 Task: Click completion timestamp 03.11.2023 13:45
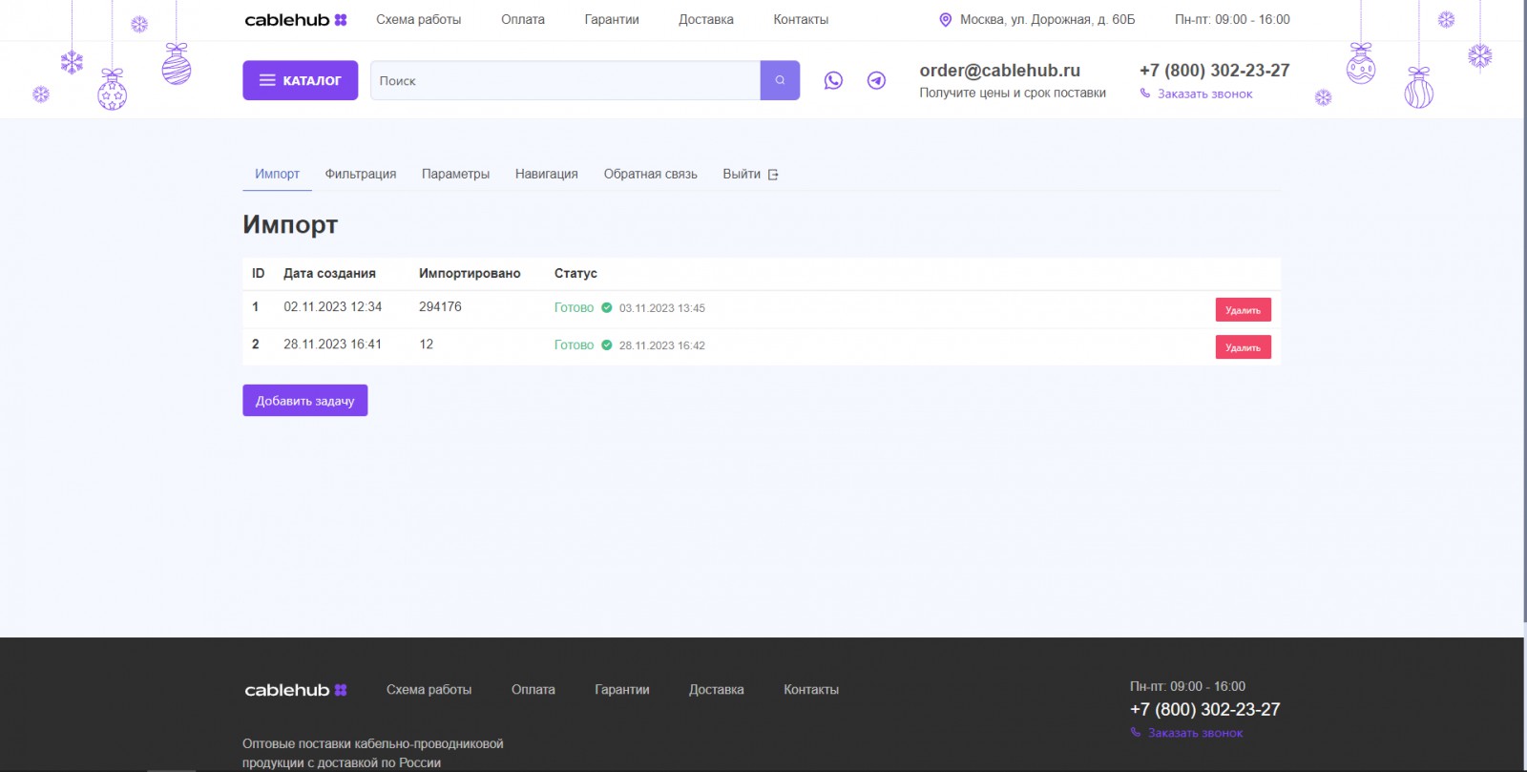point(661,308)
